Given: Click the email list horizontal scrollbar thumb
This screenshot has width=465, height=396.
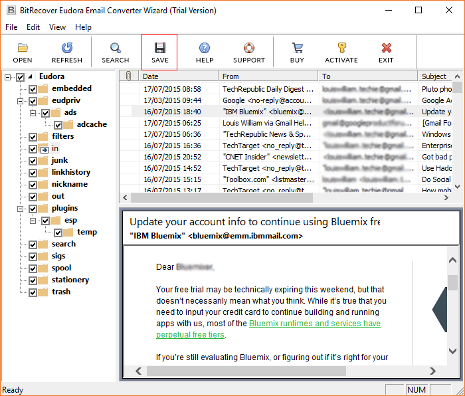Looking at the screenshot, I should pos(221,197).
